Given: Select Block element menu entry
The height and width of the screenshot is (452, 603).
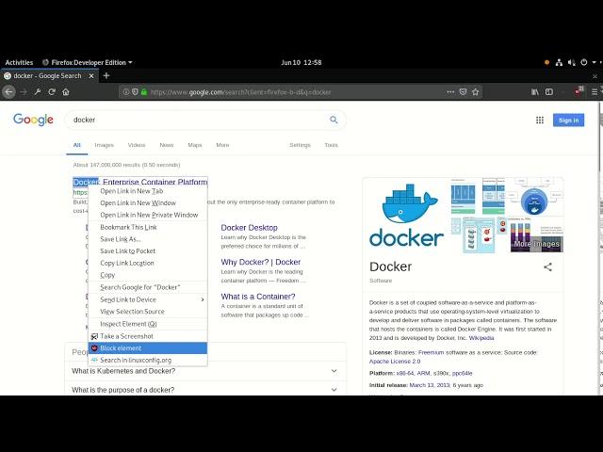Looking at the screenshot, I should click(148, 347).
